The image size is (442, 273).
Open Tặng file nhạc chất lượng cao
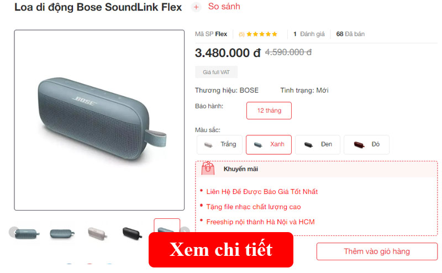pos(254,207)
